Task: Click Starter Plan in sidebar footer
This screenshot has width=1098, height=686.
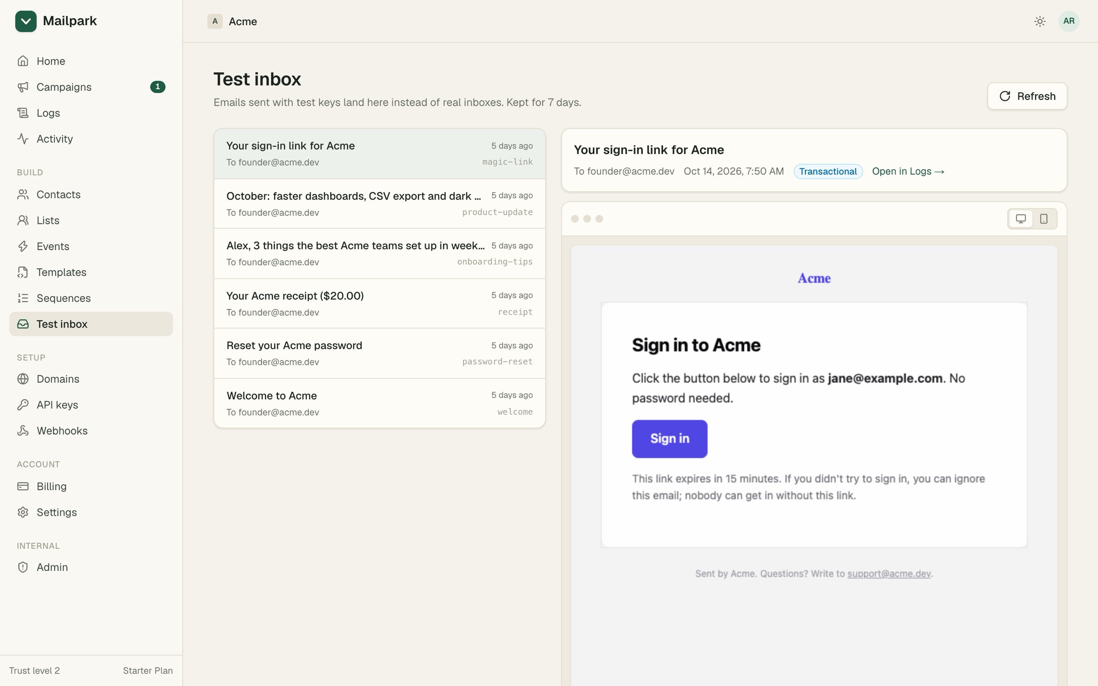Action: [x=148, y=670]
